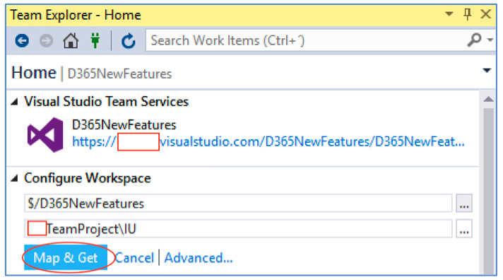Click the purple Visual Studio logo
Image resolution: width=503 pixels, height=280 pixels.
point(45,135)
